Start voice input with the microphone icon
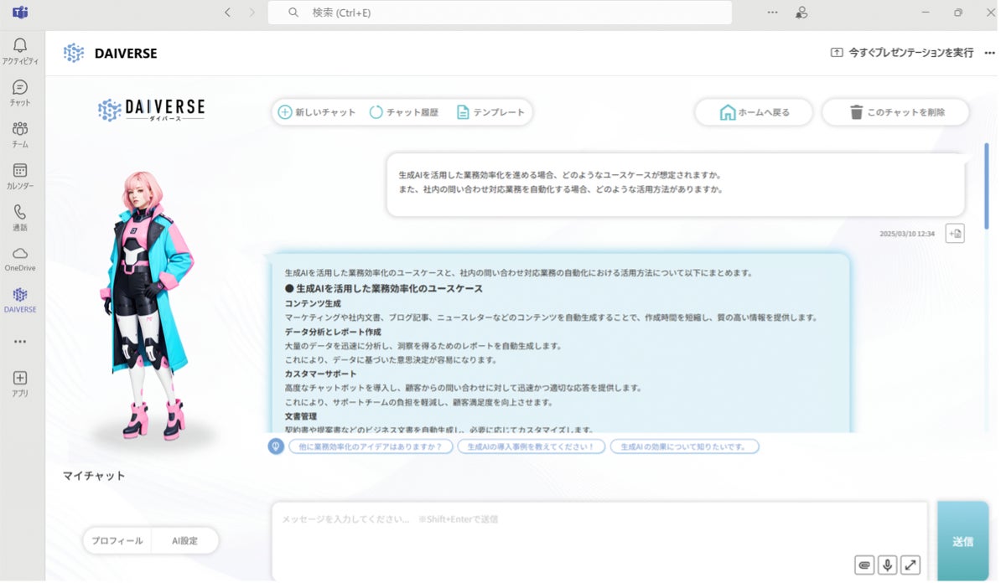The width and height of the screenshot is (1001, 583). click(x=887, y=565)
